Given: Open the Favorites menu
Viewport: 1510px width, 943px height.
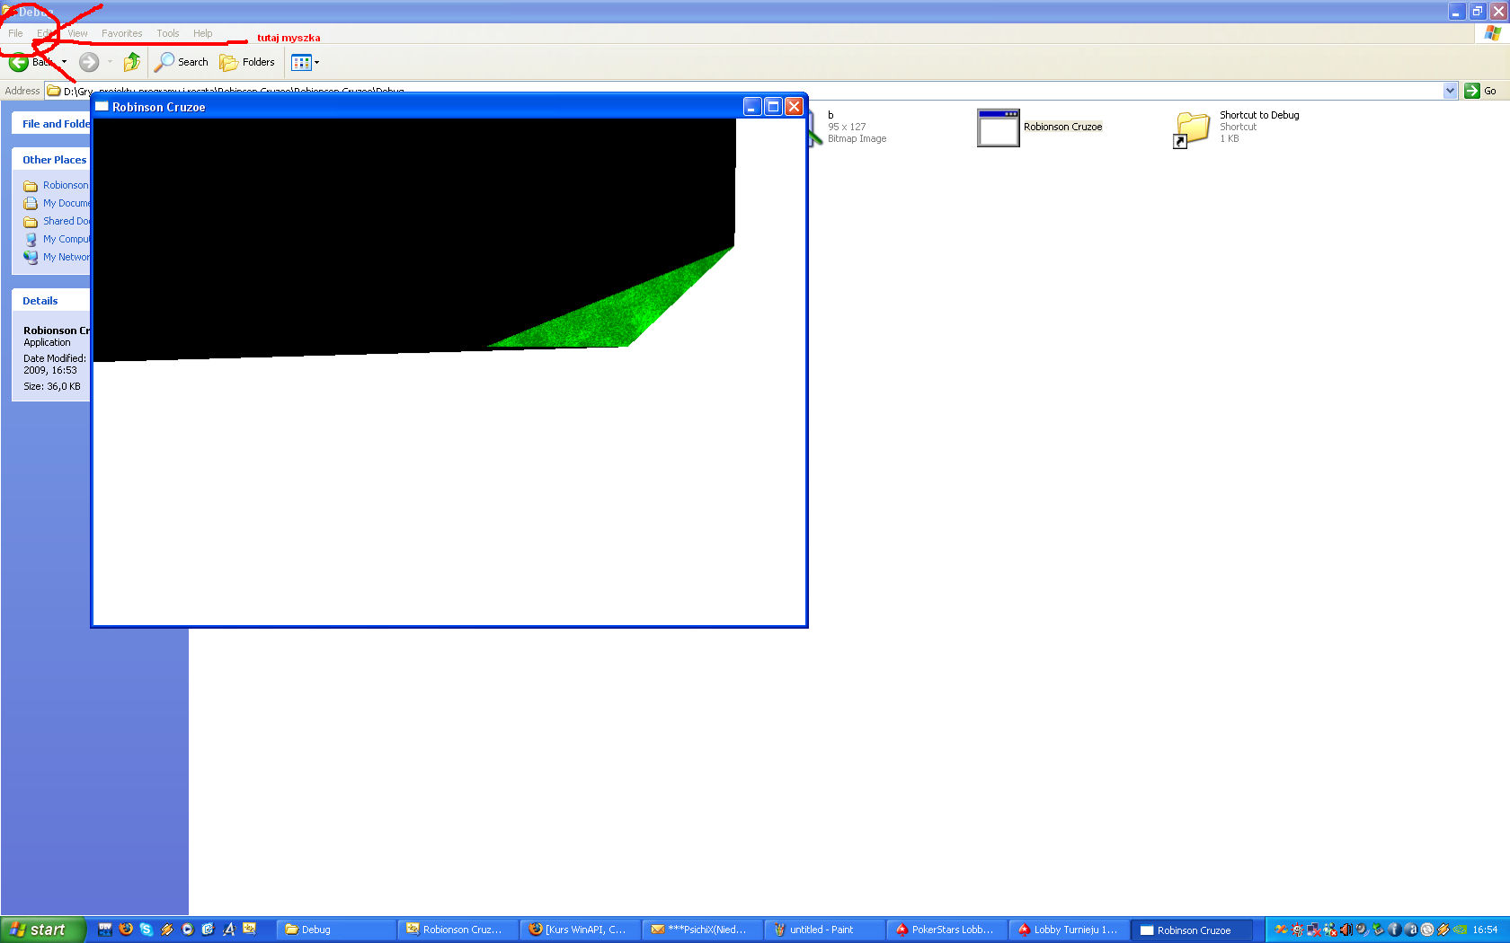Looking at the screenshot, I should pos(121,33).
